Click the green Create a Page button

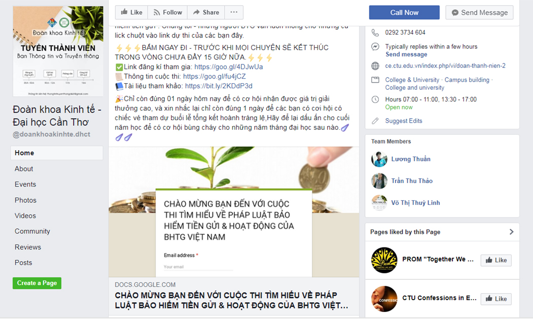(37, 283)
